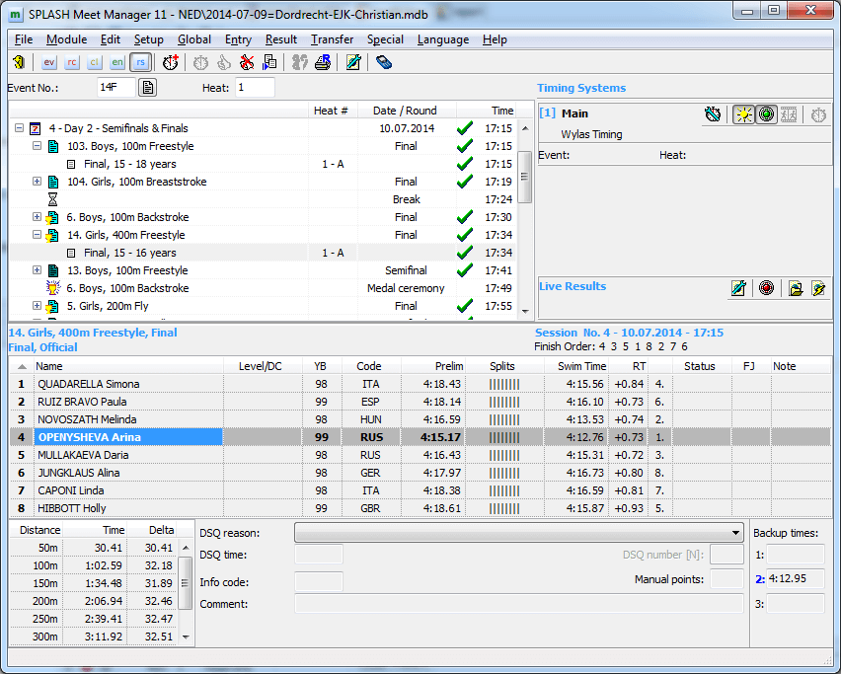This screenshot has width=841, height=674.
Task: Click the 'ev' events module toolbar button
Action: tap(49, 62)
